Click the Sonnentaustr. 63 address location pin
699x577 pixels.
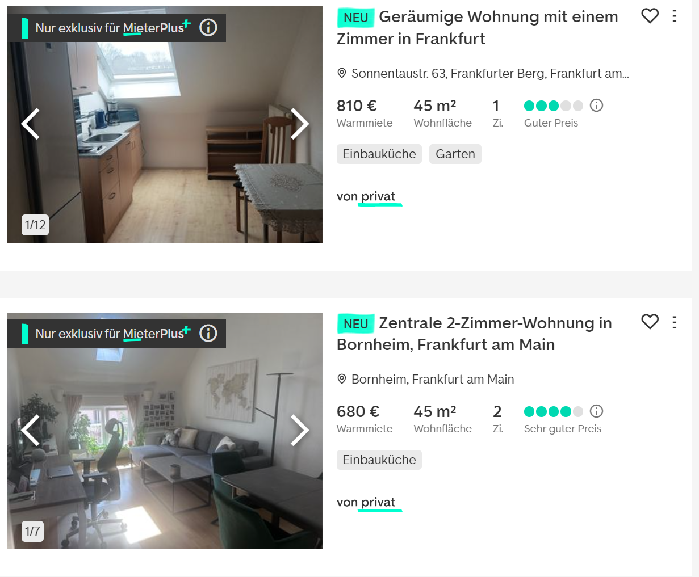pyautogui.click(x=342, y=73)
